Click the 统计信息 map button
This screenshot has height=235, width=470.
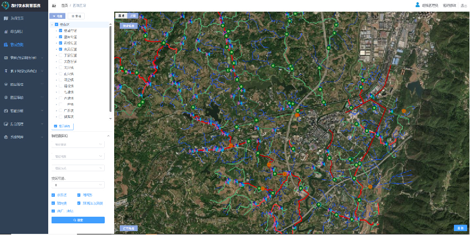[129, 26]
